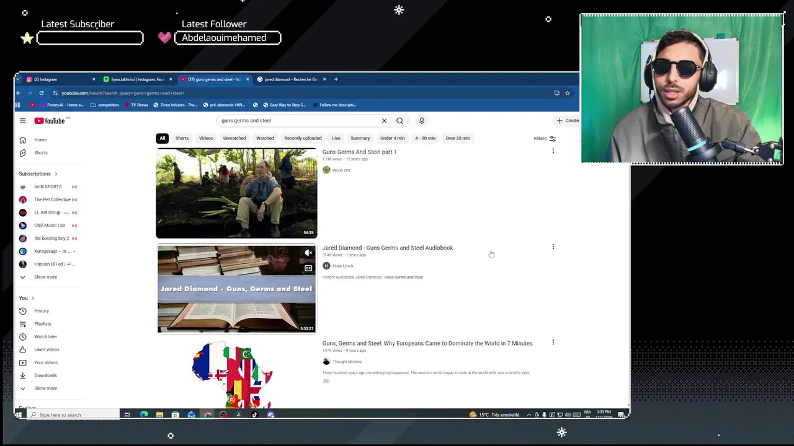This screenshot has height=446, width=794.
Task: Close the Instagram browser tab
Action: click(94, 79)
